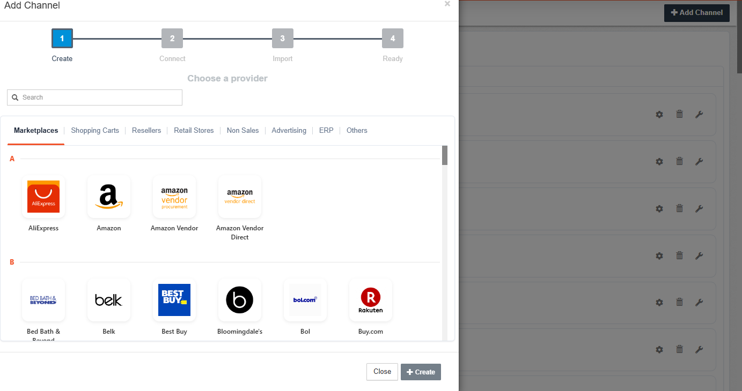Click the Create button with plus sign
Screen dimensions: 742x391
421,372
